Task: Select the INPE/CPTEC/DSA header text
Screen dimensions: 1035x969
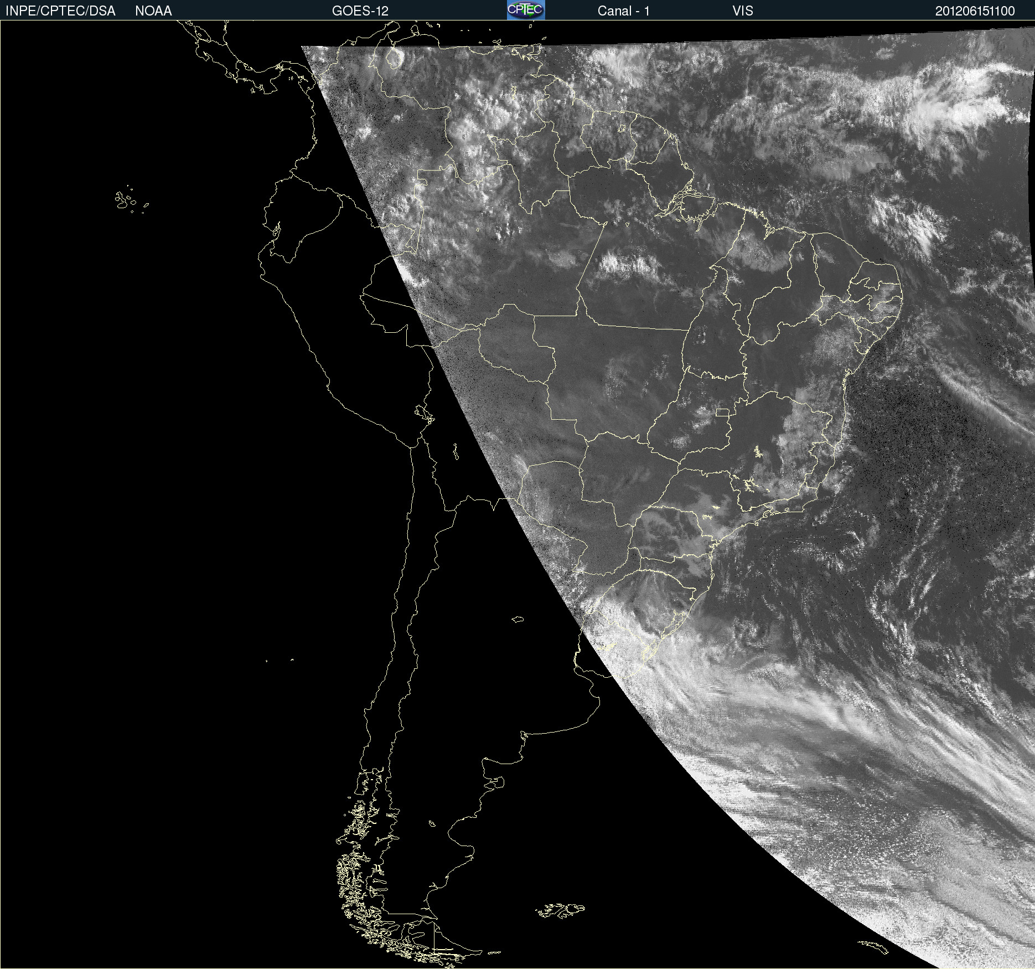Action: pos(60,11)
